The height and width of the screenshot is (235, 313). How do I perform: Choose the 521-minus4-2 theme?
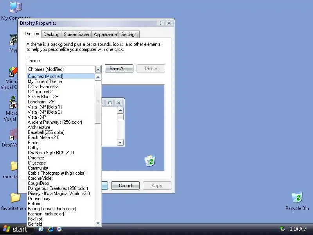point(61,92)
